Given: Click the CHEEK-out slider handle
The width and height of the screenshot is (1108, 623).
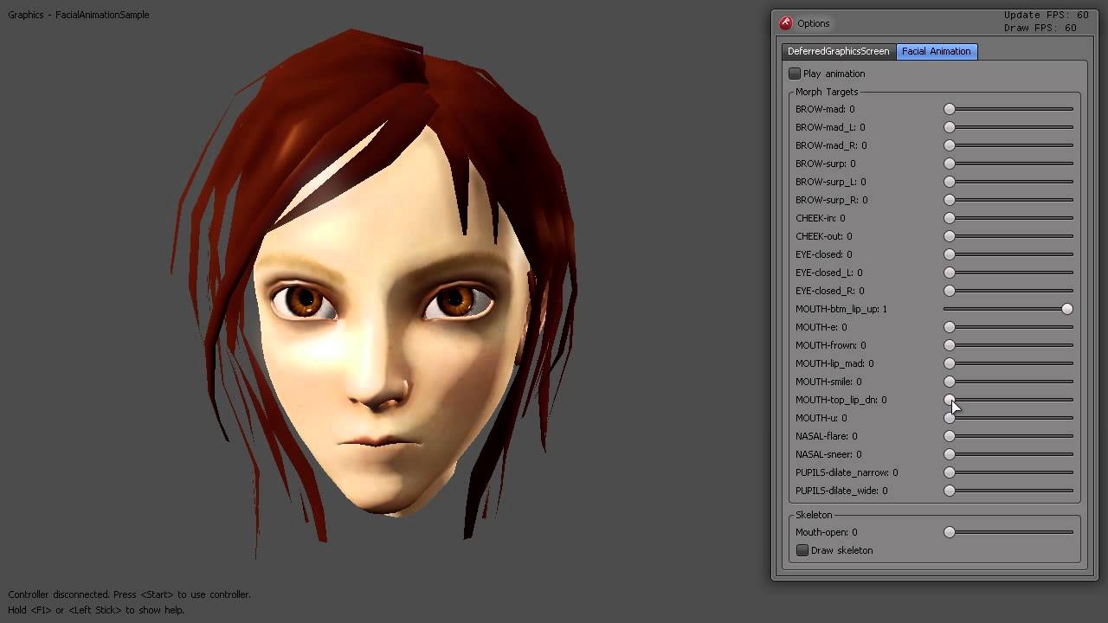Looking at the screenshot, I should click(950, 236).
